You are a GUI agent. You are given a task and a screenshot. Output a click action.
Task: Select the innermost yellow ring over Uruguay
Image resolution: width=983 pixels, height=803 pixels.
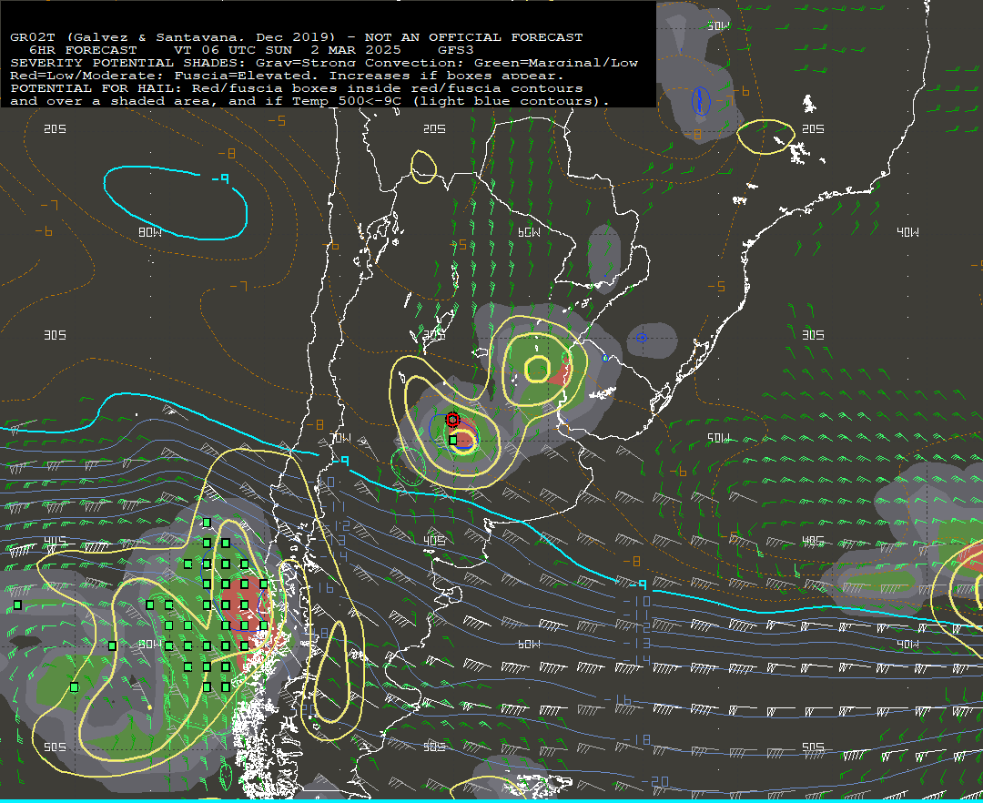[537, 369]
